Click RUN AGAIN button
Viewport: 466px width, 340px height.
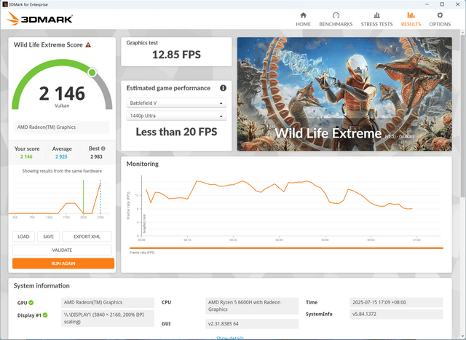(x=63, y=264)
